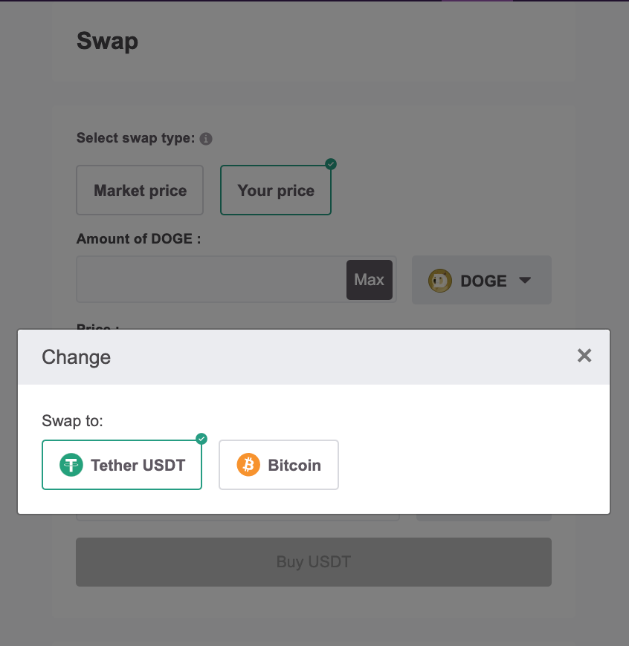Click the Swap page heading
Screen dimensions: 629x646
point(107,41)
